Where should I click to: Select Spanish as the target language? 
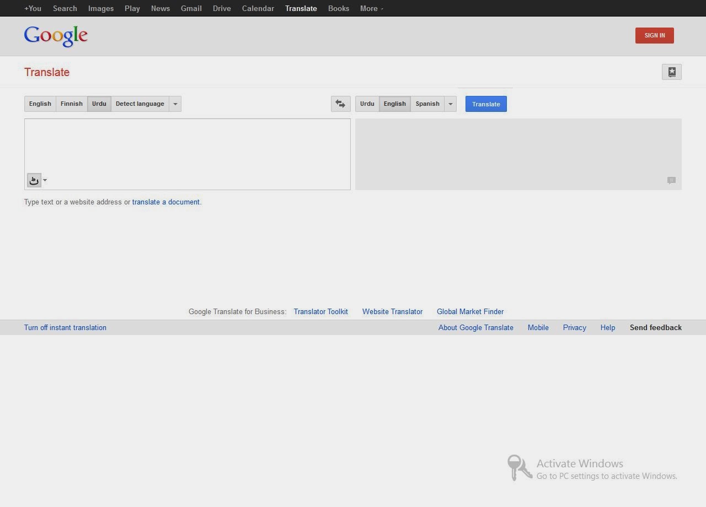click(x=427, y=104)
